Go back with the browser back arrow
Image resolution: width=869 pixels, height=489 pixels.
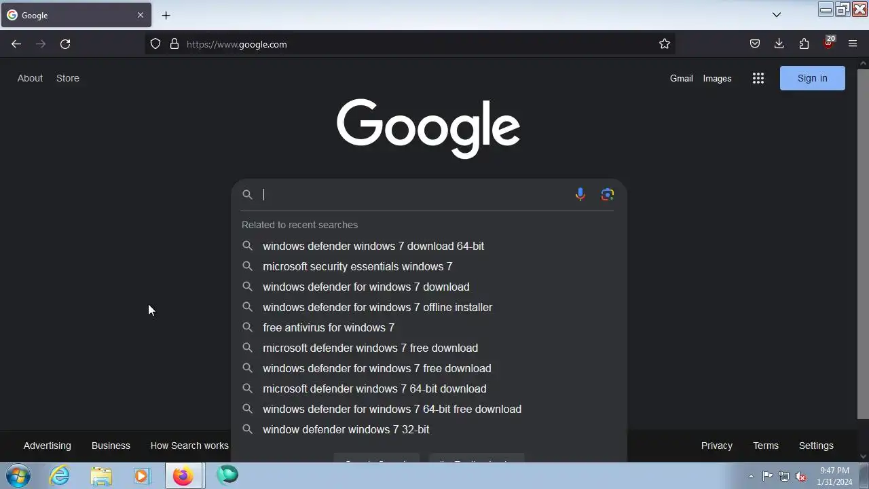(16, 44)
